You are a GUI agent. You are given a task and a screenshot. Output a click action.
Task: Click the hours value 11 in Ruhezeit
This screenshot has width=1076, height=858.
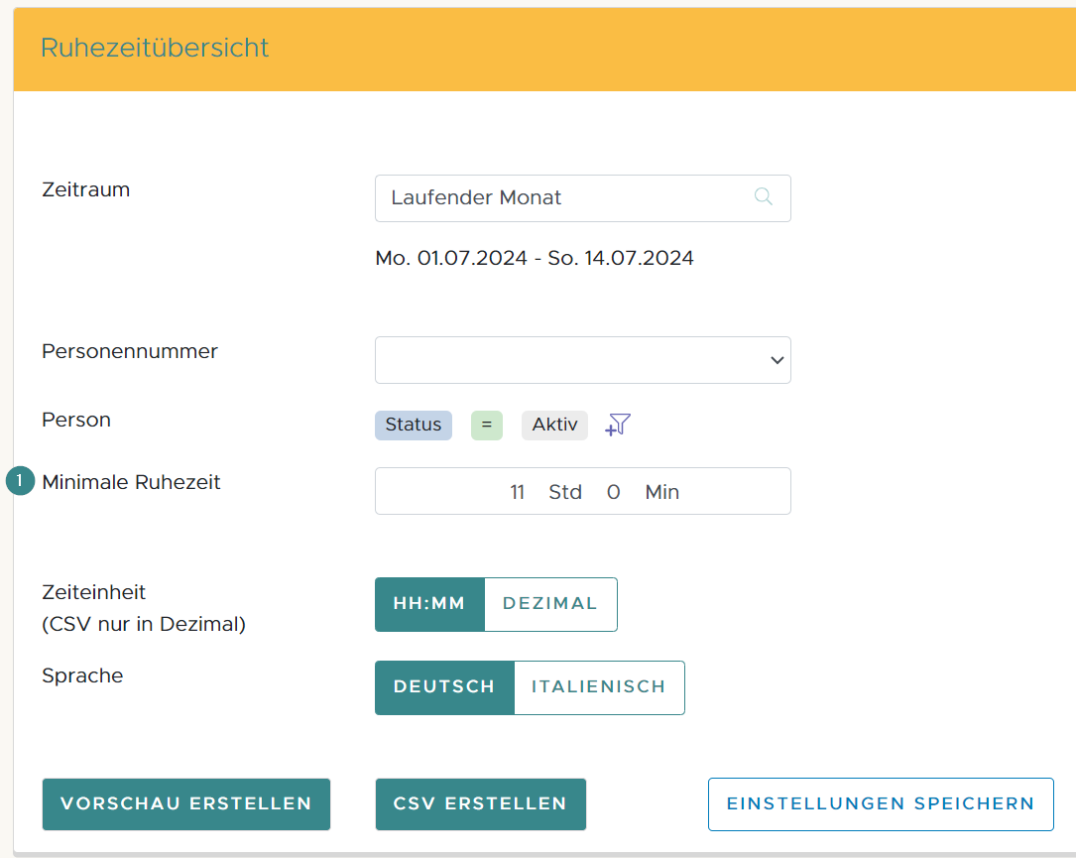coord(517,492)
